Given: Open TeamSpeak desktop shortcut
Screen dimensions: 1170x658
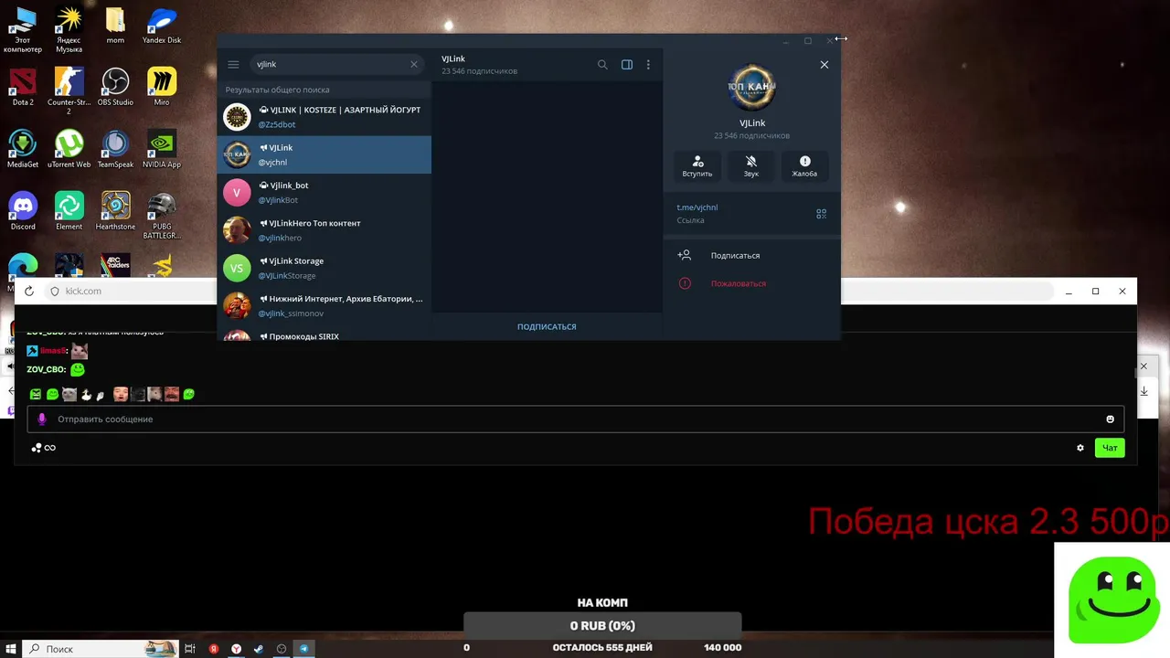Looking at the screenshot, I should click(115, 149).
